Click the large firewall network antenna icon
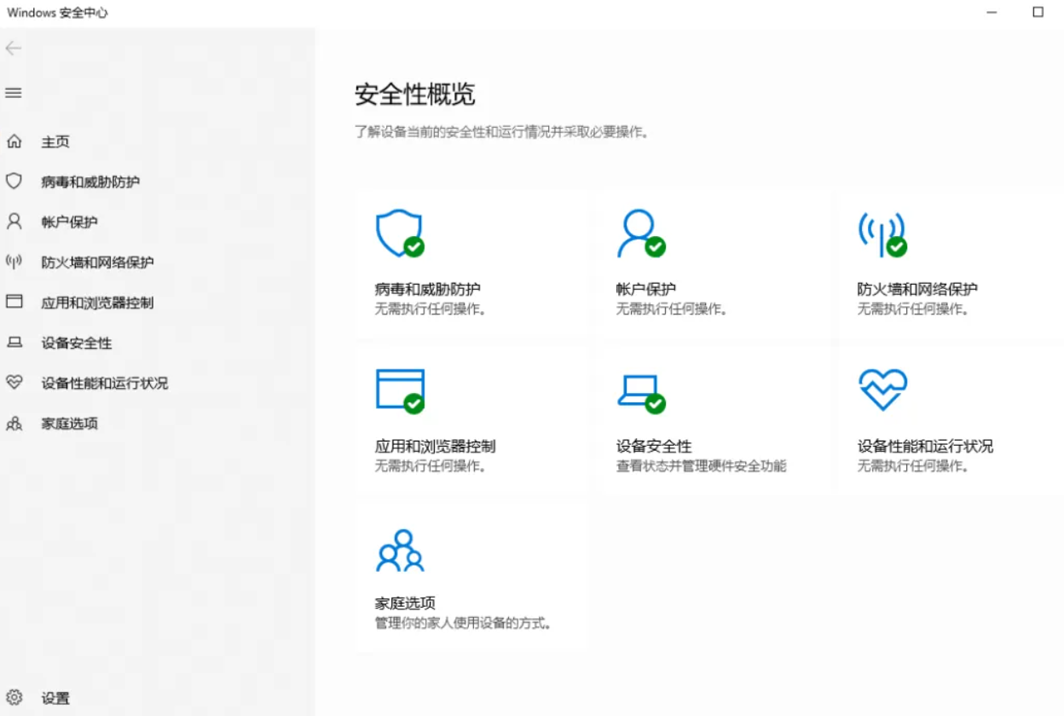 882,234
